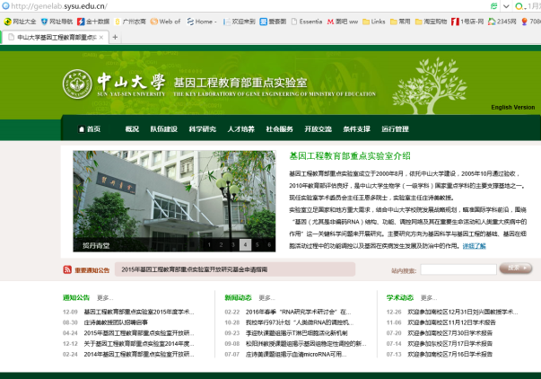Click the Sun Yat-sen University logo emblem
The width and height of the screenshot is (541, 379).
(x=74, y=86)
